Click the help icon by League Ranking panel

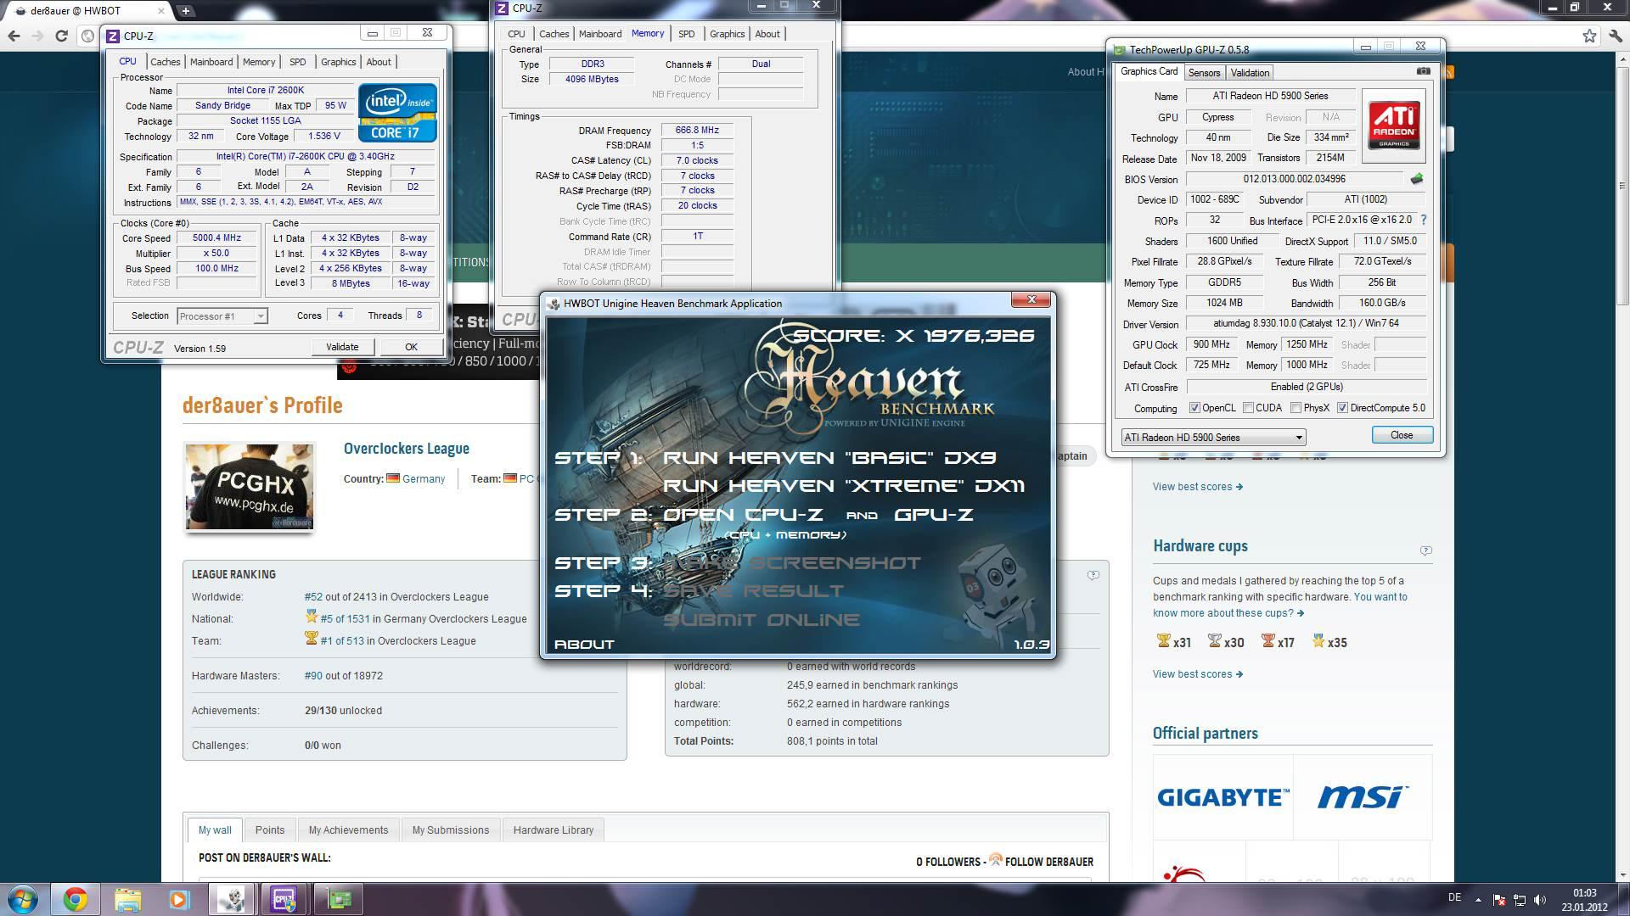pos(1093,575)
